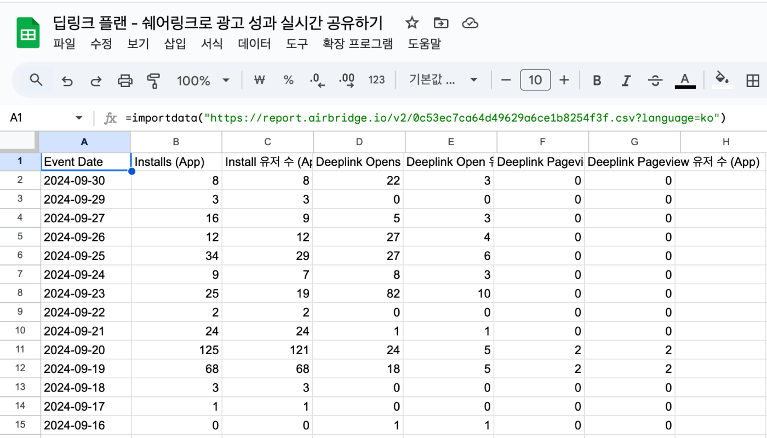Viewport: 767px width, 438px height.
Task: Click the move-to-folder icon
Action: [x=440, y=23]
